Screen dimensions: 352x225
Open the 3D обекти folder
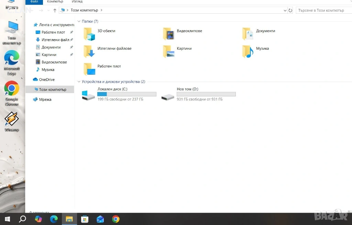click(x=90, y=34)
